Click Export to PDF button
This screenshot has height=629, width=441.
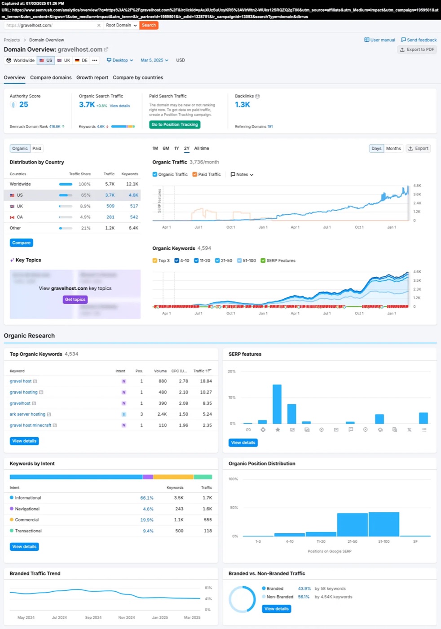pyautogui.click(x=417, y=49)
